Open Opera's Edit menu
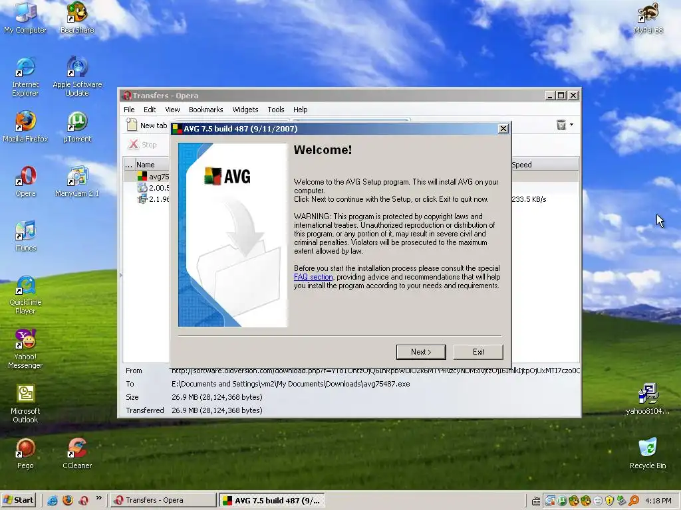Screen dimensions: 681x510 [150, 110]
